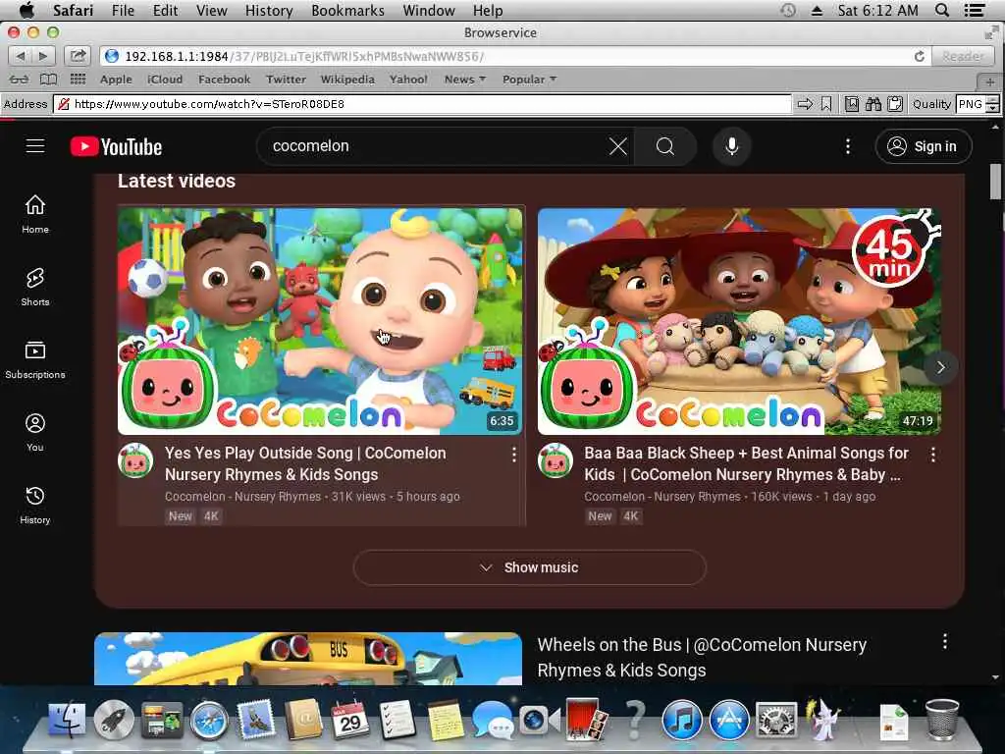Open the Safari File menu
This screenshot has width=1005, height=754.
click(123, 10)
